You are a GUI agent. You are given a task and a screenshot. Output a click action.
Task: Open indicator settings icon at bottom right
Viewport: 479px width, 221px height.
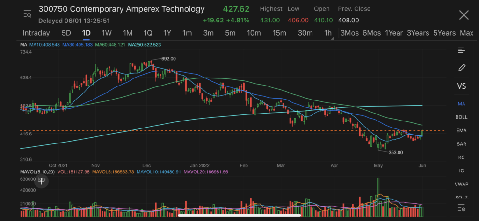pyautogui.click(x=461, y=208)
